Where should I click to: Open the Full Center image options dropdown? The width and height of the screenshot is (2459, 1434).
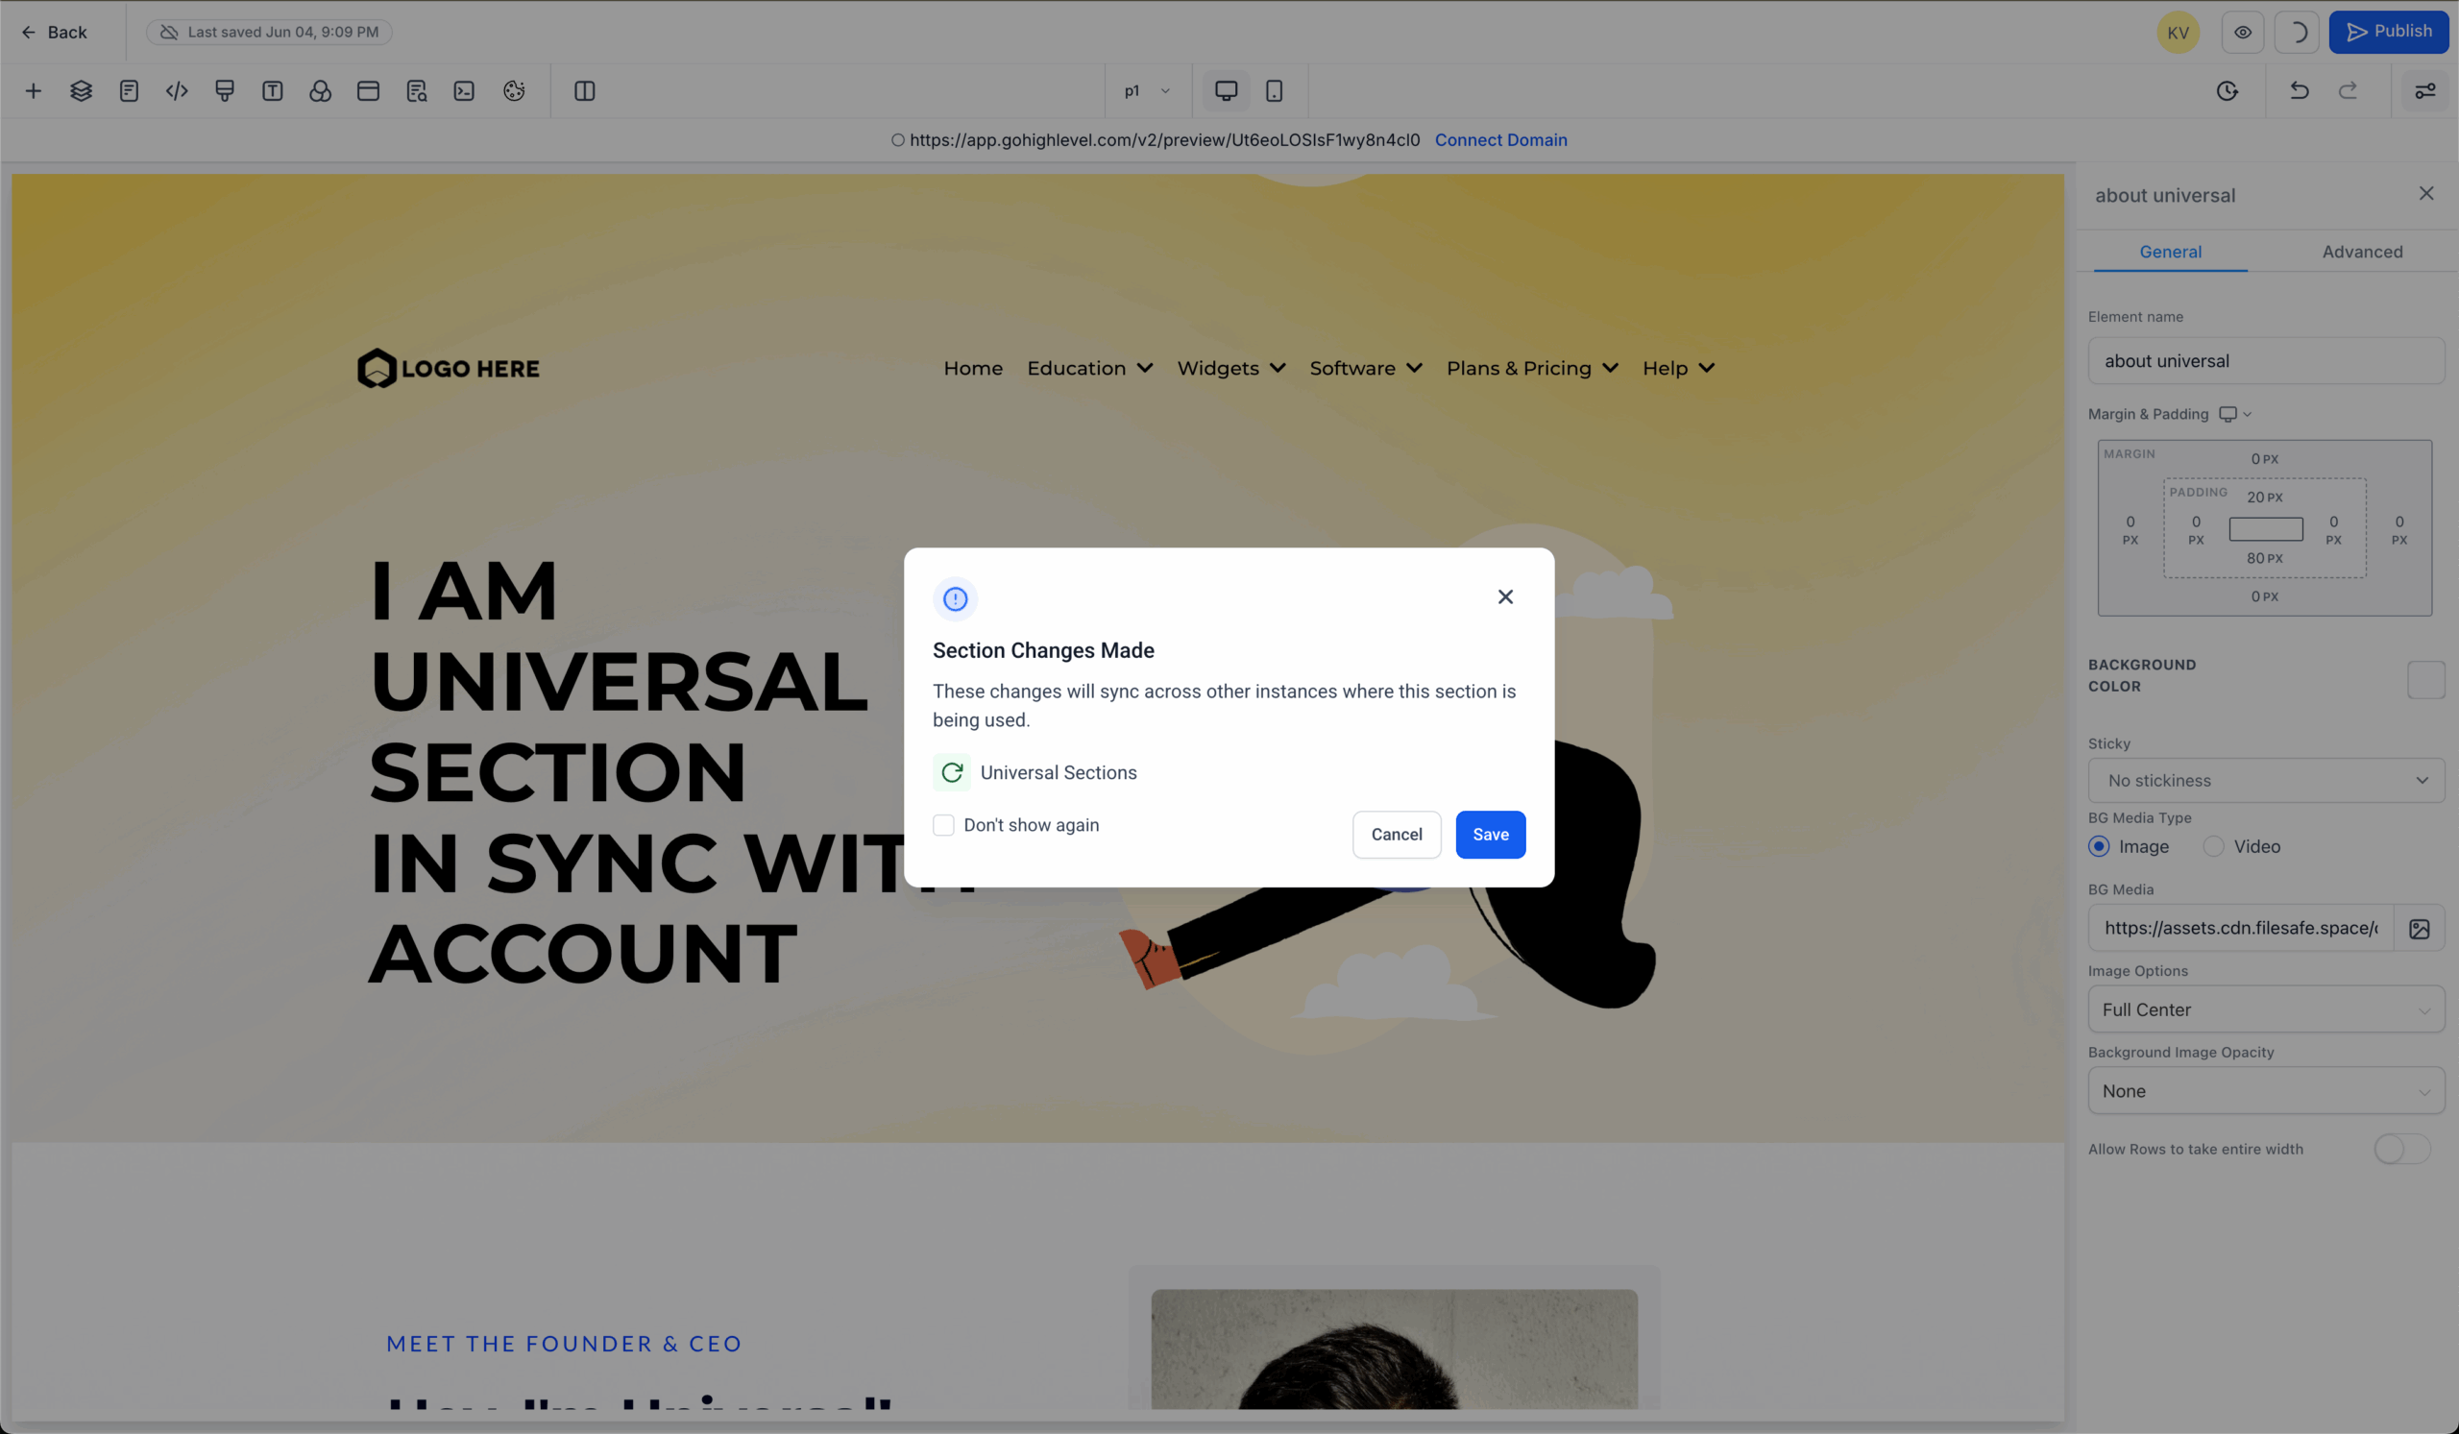(x=2266, y=1009)
